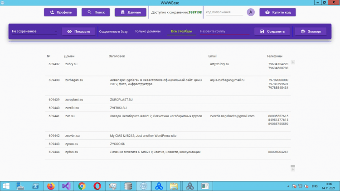Viewport: 340px width, 191px height.
Task: Select the zubry.su domain cell
Action: click(71, 64)
